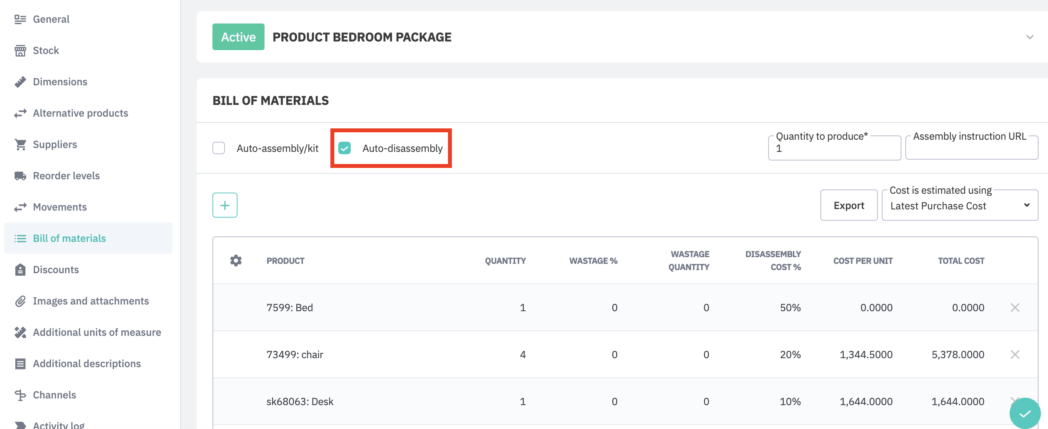Screen dimensions: 1048x429
Task: Enable the Auto-assembly/kit checkbox
Action: click(219, 148)
